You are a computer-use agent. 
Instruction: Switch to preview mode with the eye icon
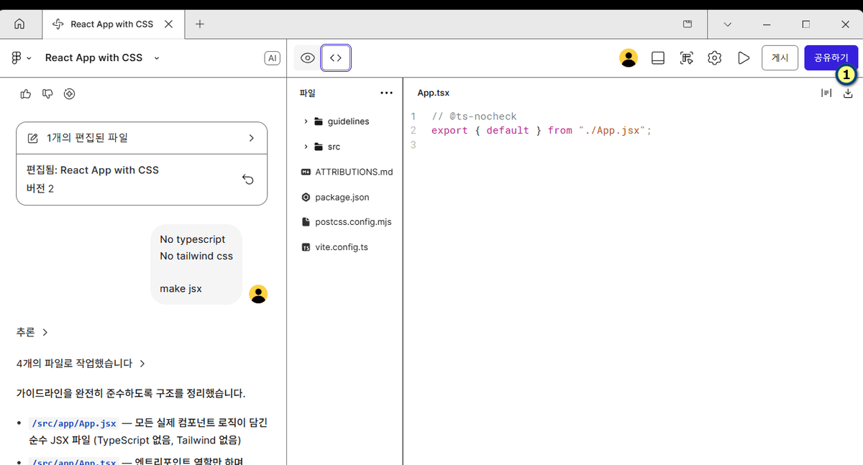pyautogui.click(x=308, y=58)
